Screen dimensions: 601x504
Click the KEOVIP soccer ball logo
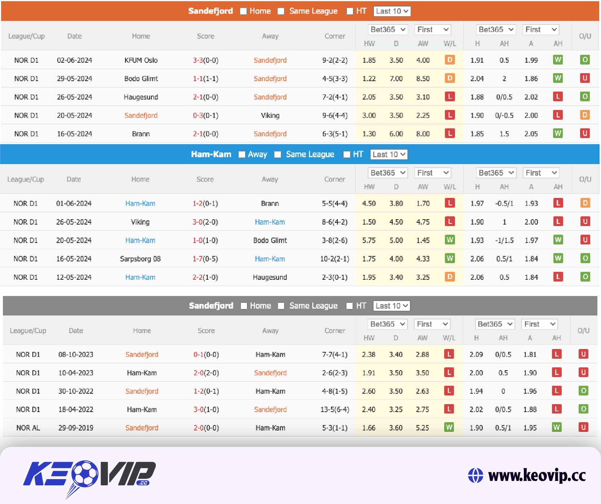tap(85, 473)
